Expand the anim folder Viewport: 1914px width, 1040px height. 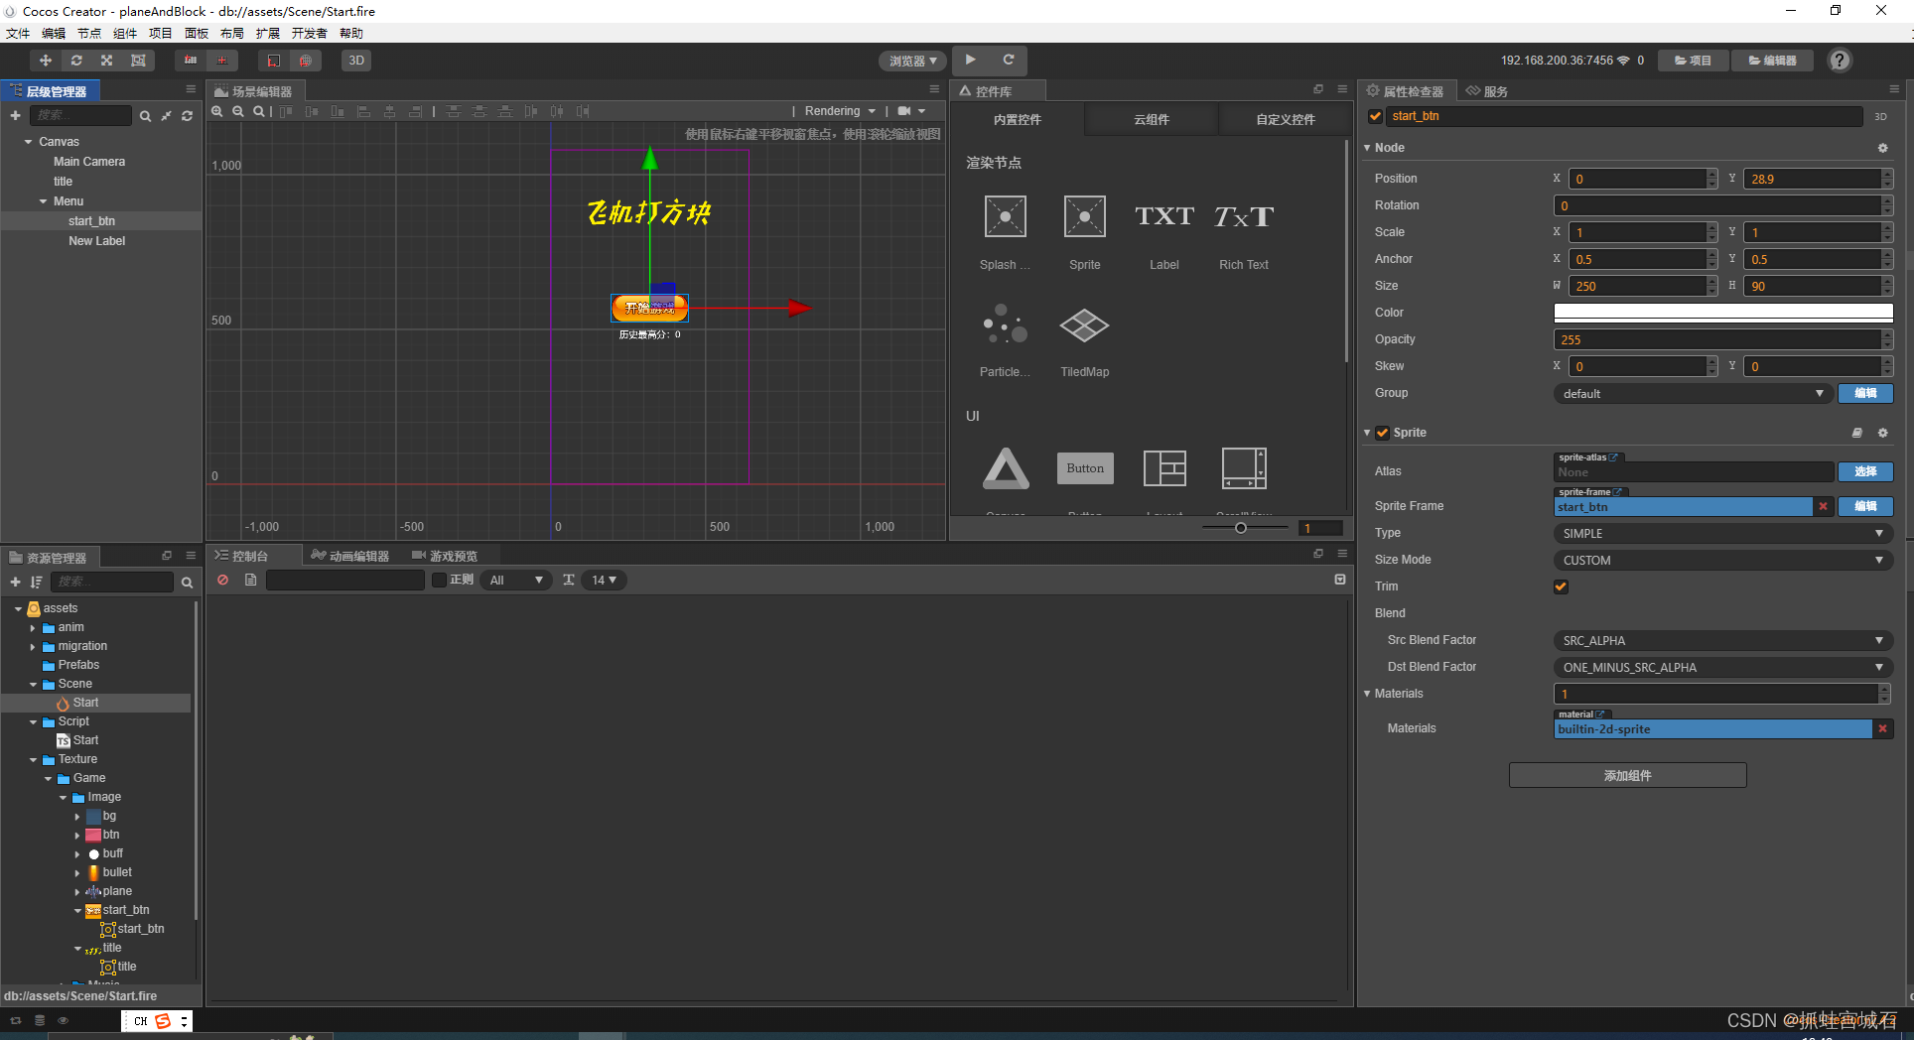pos(33,628)
